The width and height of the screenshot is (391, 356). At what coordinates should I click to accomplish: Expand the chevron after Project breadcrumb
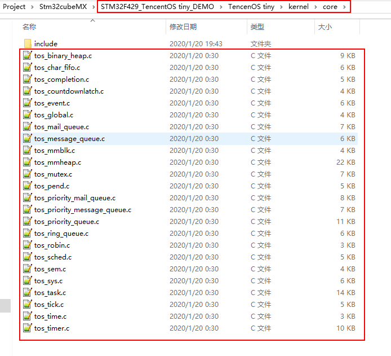click(x=32, y=7)
